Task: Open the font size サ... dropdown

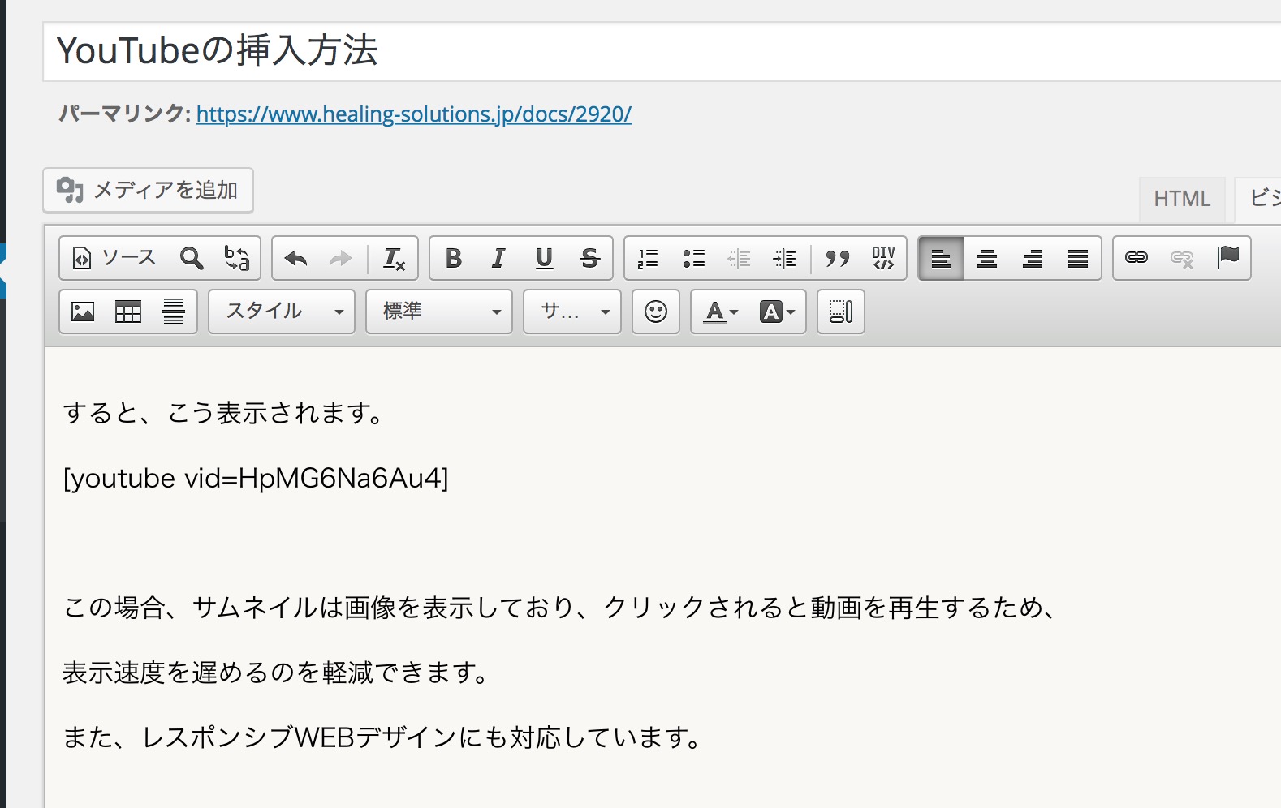Action: tap(571, 312)
